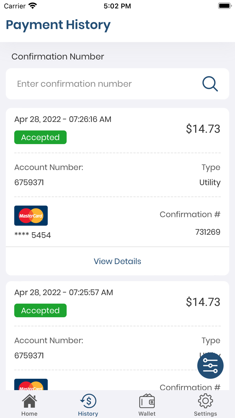Click the search magnifier icon
Screen dimensions: 235x418
tap(210, 84)
